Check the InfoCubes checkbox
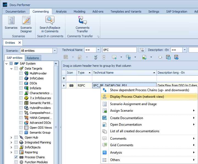Image resolution: width=198 pixels, height=164 pixels. pos(21,78)
